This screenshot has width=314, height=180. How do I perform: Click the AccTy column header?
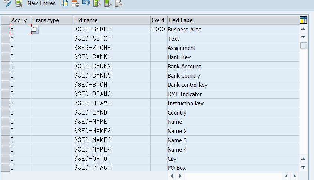[20, 20]
